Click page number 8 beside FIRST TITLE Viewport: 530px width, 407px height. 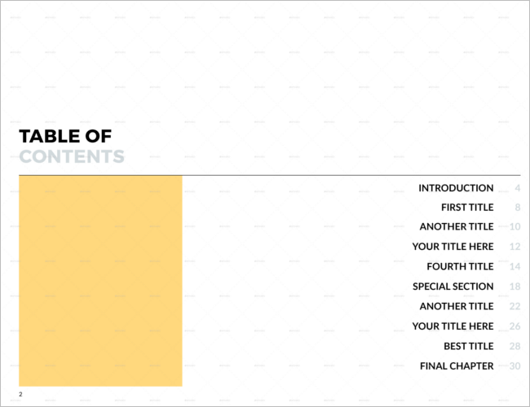point(518,208)
